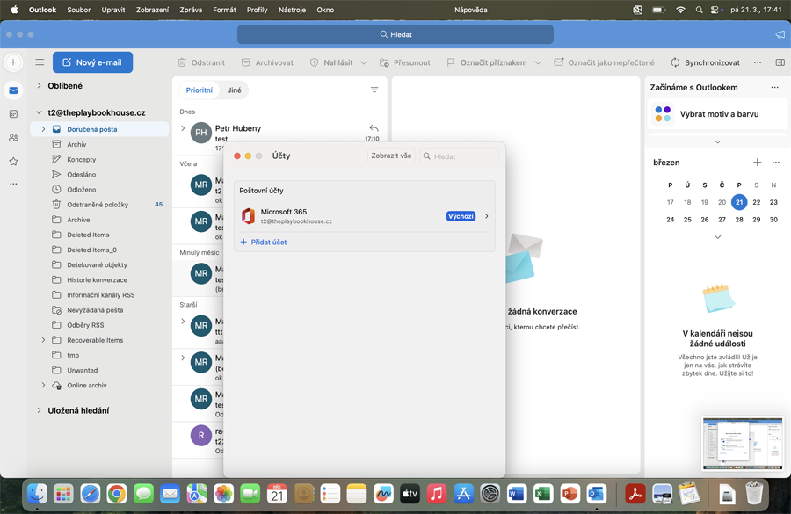Click Přidat účet to add account
This screenshot has width=791, height=514.
point(264,242)
